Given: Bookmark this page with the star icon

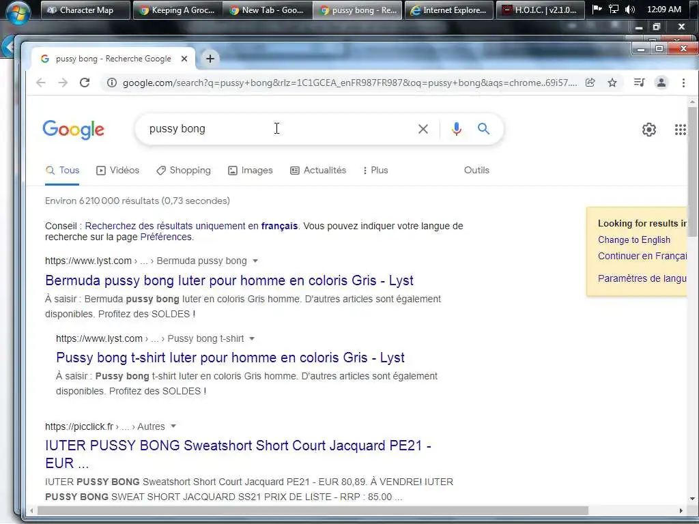Looking at the screenshot, I should tap(612, 83).
